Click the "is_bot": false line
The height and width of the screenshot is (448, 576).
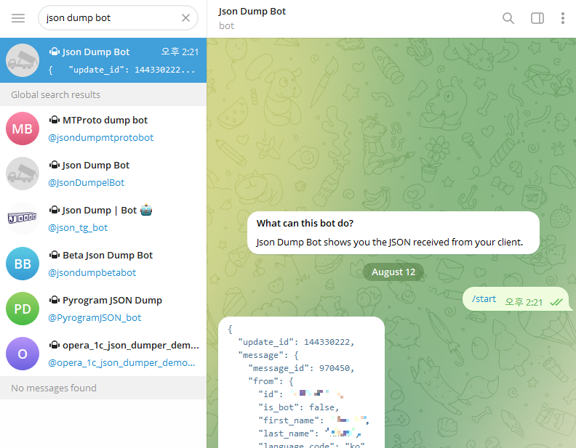tap(299, 407)
